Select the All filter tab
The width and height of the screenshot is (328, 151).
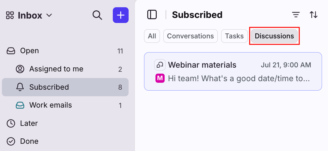(x=152, y=36)
